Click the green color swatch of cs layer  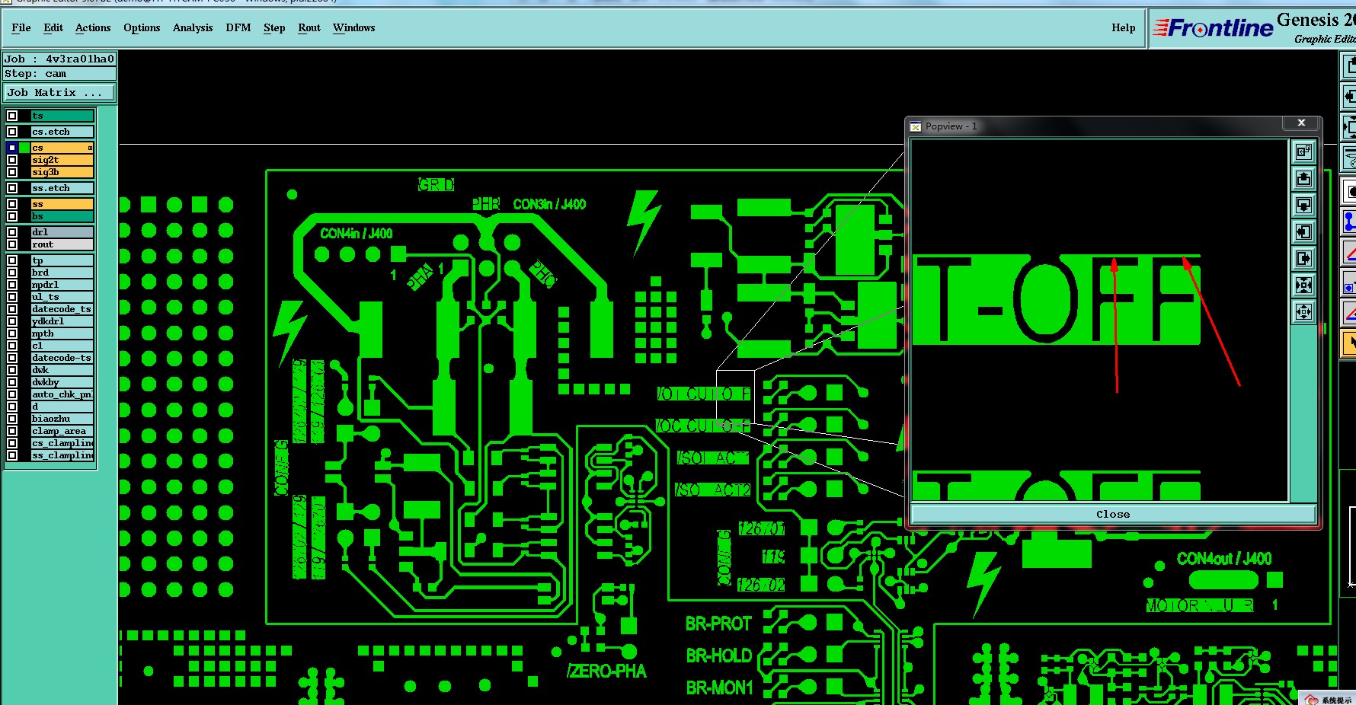(24, 148)
